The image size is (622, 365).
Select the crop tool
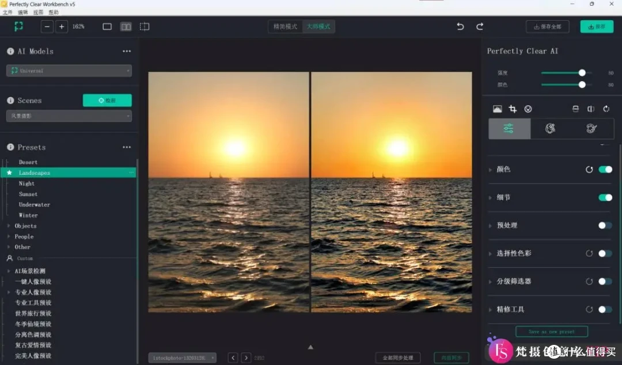(513, 109)
